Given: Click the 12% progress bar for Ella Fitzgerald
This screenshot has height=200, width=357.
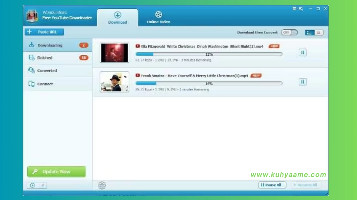Looking at the screenshot, I should [209, 54].
